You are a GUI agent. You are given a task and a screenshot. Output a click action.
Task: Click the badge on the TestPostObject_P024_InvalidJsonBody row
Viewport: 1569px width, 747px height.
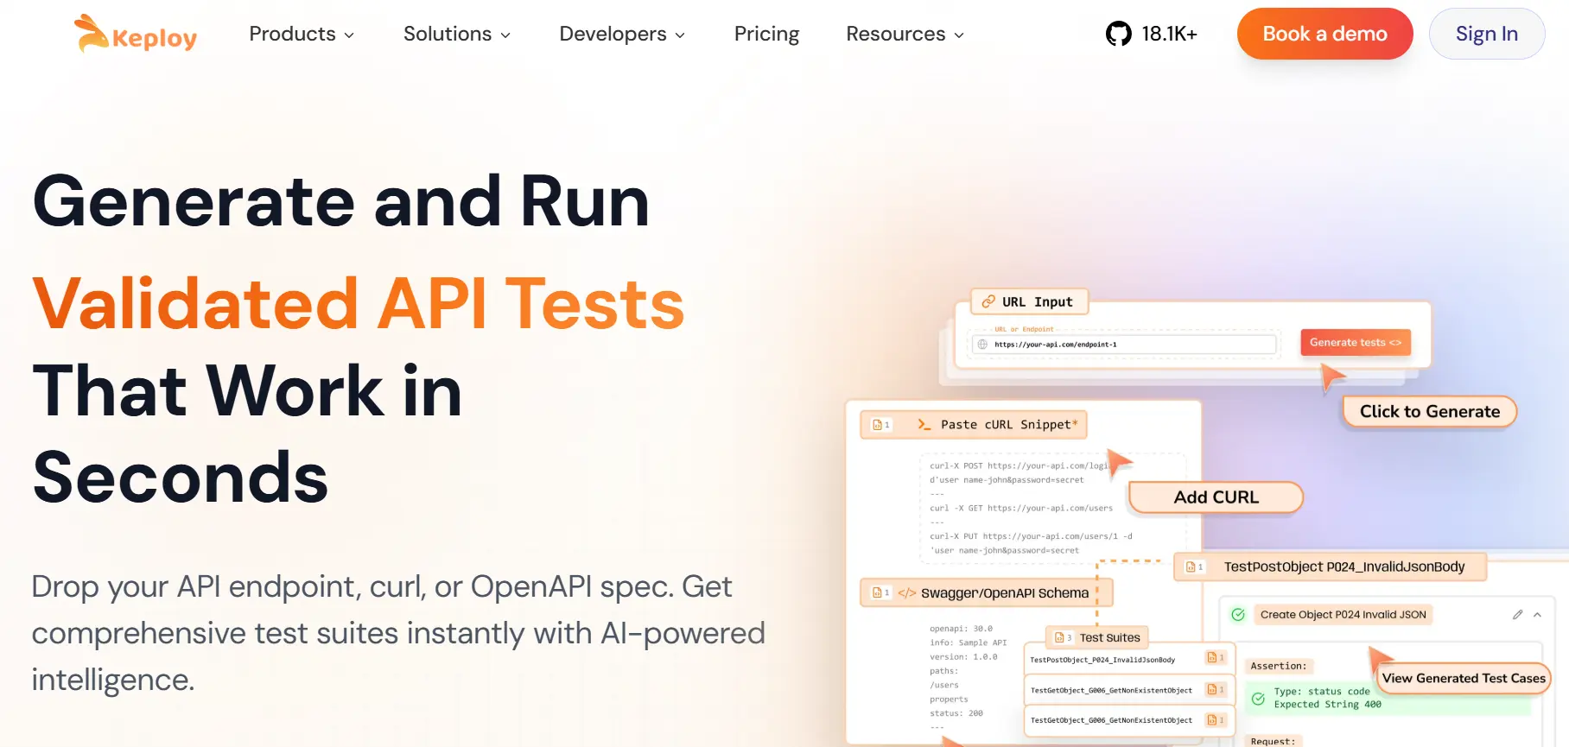click(x=1216, y=658)
